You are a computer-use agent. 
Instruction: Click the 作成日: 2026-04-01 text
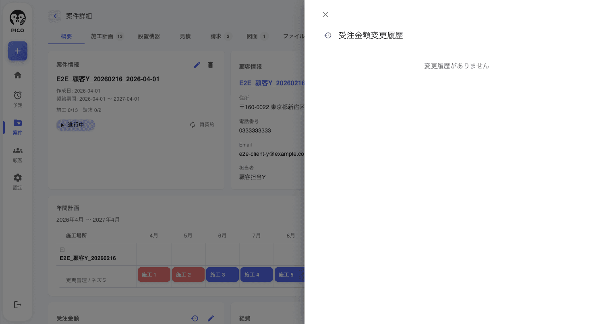pos(79,91)
